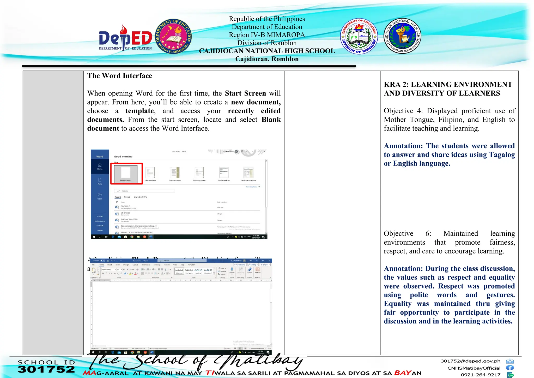The image size is (534, 378).
Task: Click Options in the Word start sidebar
Action: [100, 230]
